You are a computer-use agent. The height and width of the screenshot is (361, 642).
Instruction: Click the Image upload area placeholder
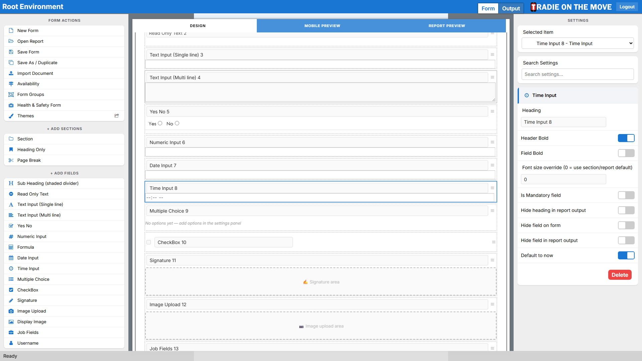(x=321, y=326)
